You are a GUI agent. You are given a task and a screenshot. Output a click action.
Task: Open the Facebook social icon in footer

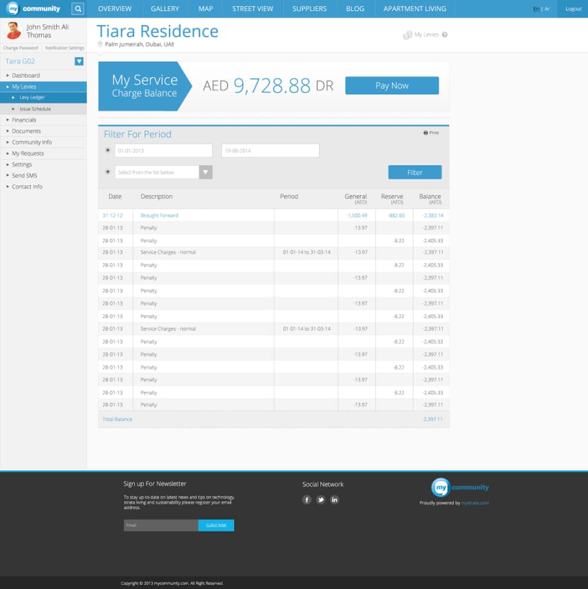(307, 500)
